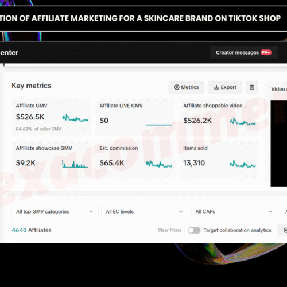Open the All EC levels dropdown
Screen dimensions: 287x287
coord(145,211)
